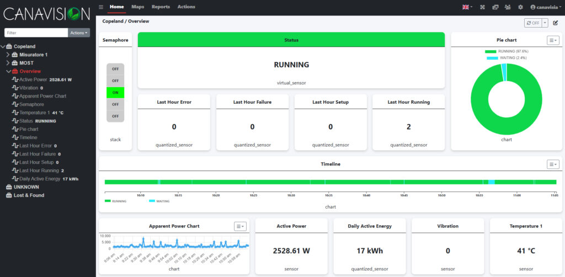The height and width of the screenshot is (277, 565).
Task: Click the edit dashboard pencil icon
Action: point(556,23)
